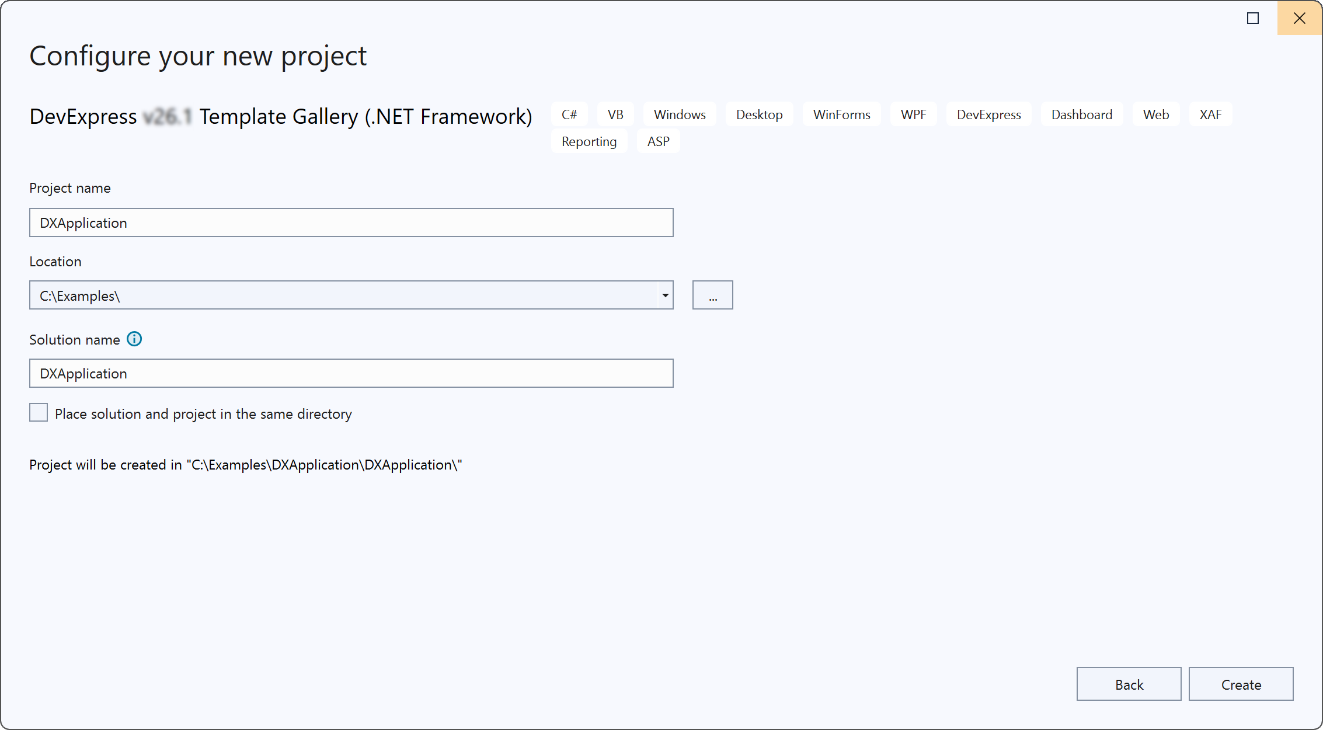Image resolution: width=1323 pixels, height=730 pixels.
Task: Click the ASP tag
Action: click(658, 141)
